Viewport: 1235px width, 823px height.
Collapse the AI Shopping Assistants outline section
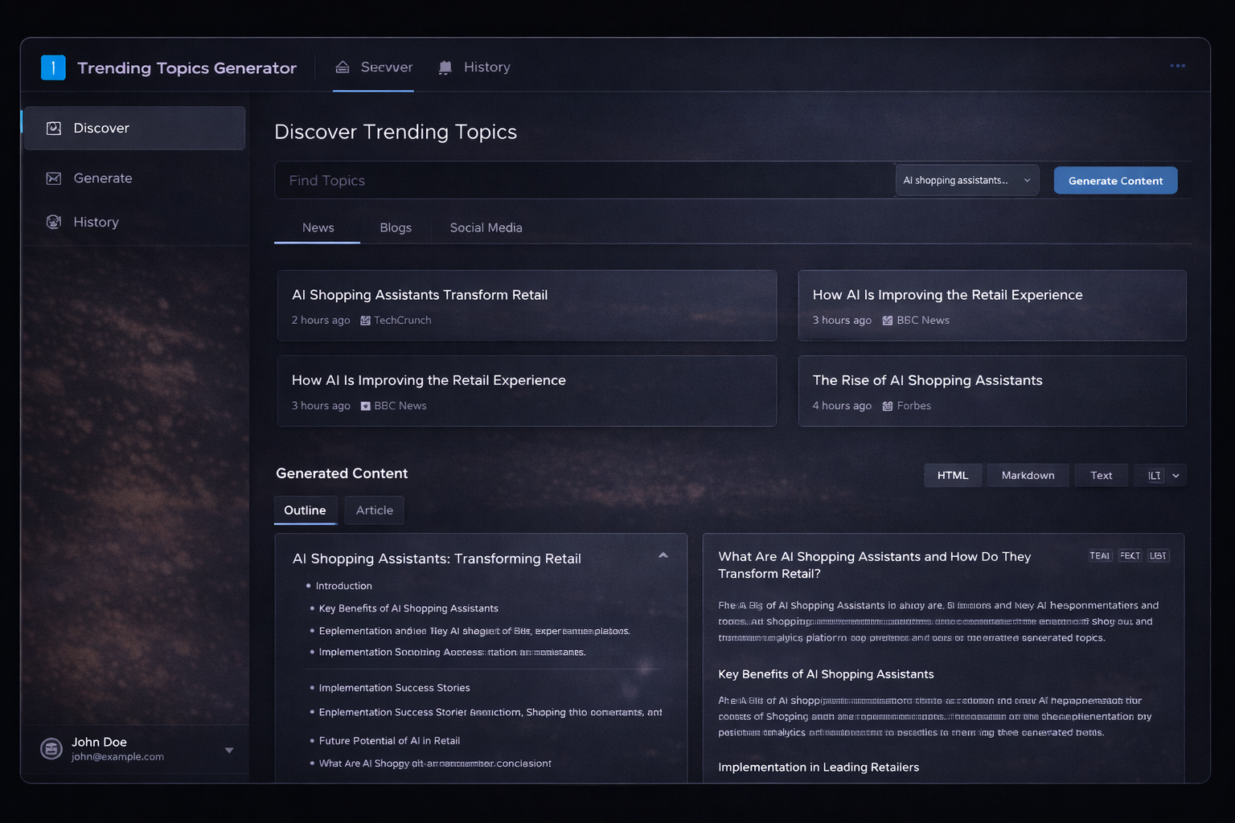[663, 555]
